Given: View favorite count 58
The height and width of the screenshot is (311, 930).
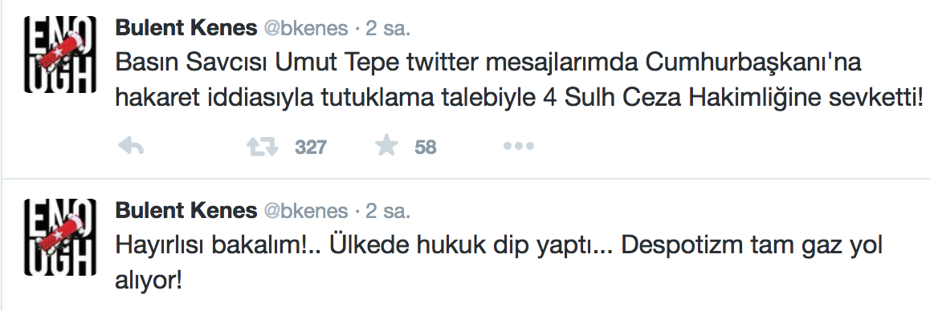Looking at the screenshot, I should pos(426,147).
